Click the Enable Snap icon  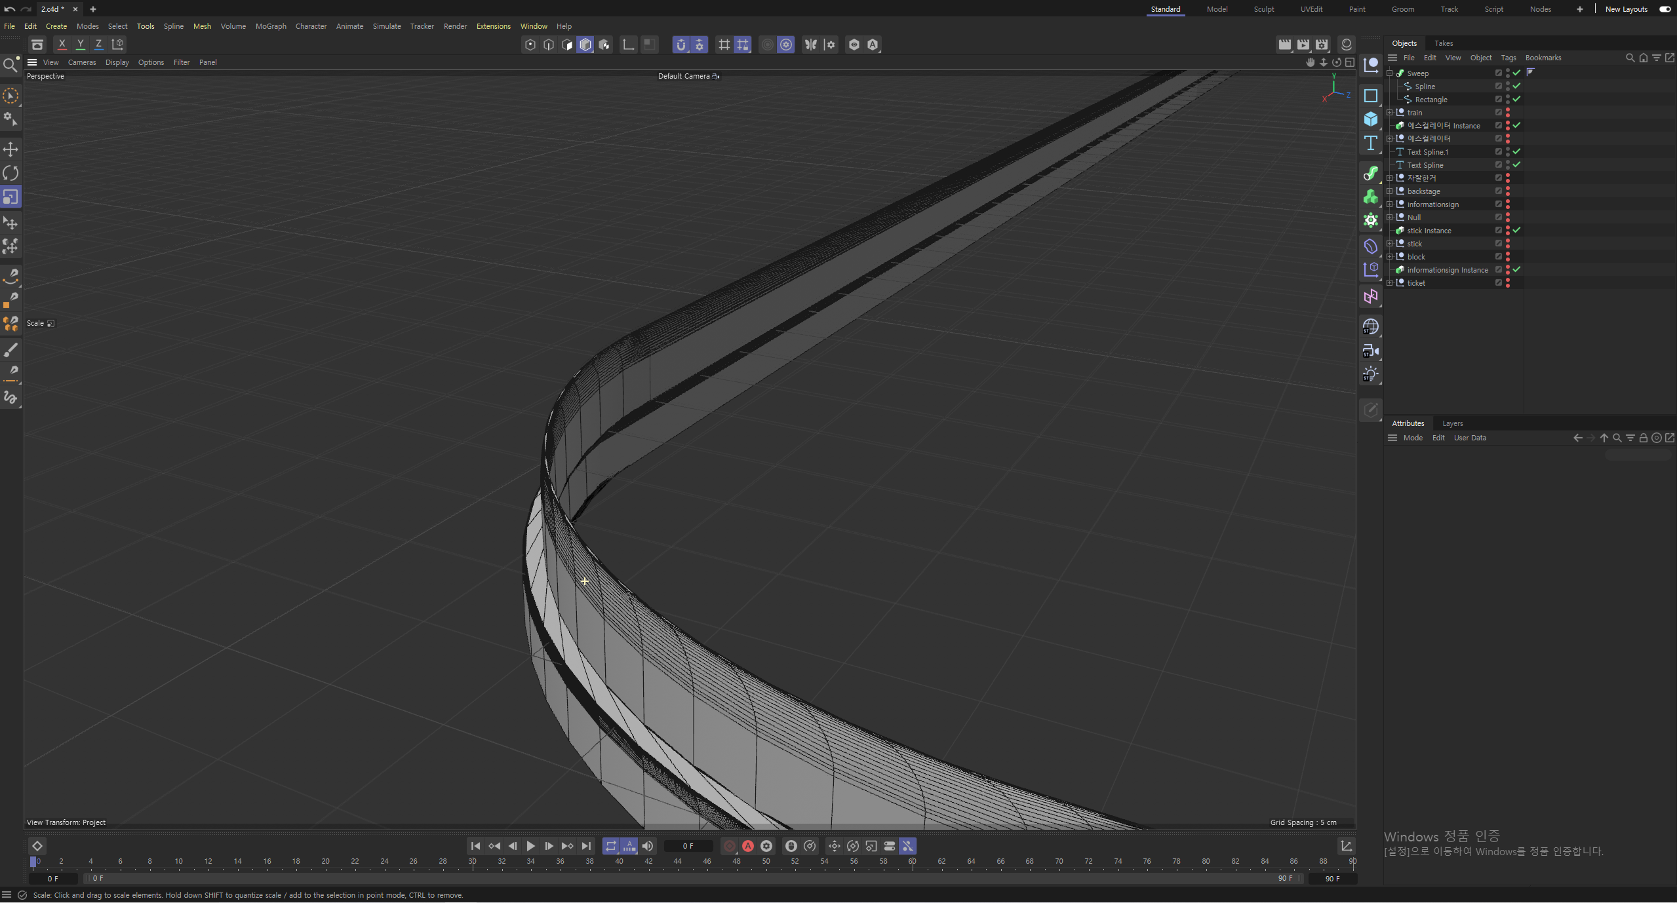681,44
